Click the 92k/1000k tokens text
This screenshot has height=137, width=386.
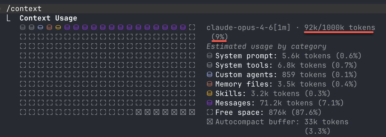click(x=340, y=27)
